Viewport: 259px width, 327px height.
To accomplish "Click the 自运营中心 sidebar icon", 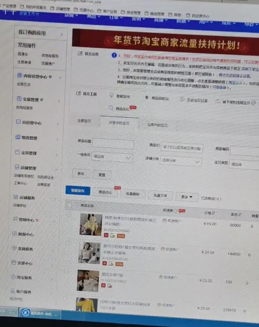I will click(18, 122).
